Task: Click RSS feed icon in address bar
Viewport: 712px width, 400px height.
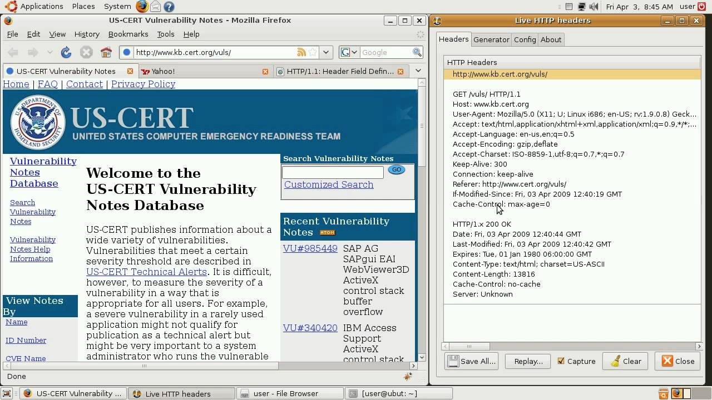Action: click(301, 52)
